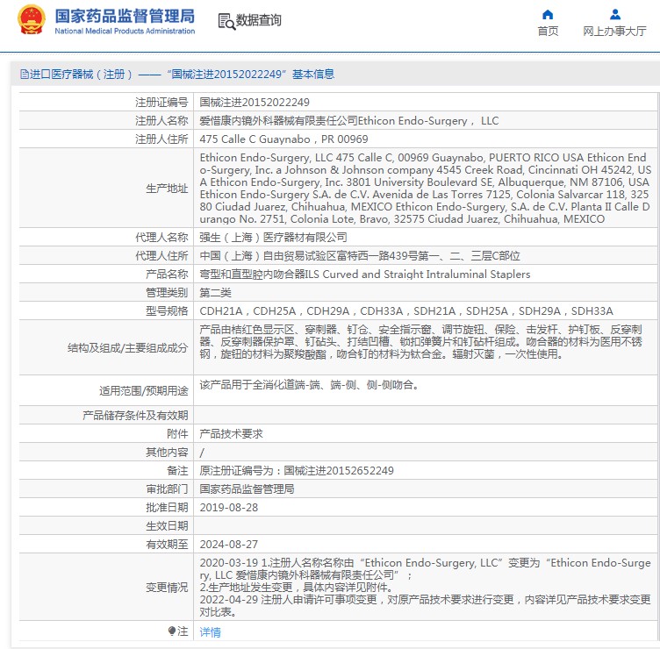
Task: Click the 有效期至 row label
Action: tap(167, 545)
